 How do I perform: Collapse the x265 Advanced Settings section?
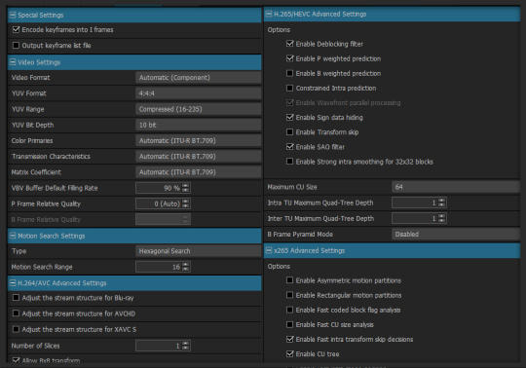click(x=269, y=251)
